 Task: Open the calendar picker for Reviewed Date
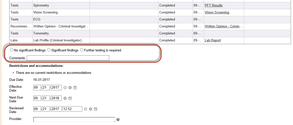tap(95, 109)
